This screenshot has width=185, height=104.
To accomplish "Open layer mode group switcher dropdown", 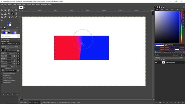I will tap(182, 55).
